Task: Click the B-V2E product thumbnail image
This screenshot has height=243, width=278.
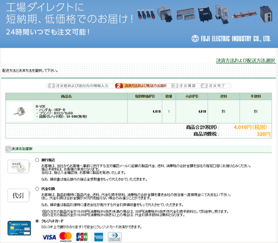Action: [x=20, y=112]
